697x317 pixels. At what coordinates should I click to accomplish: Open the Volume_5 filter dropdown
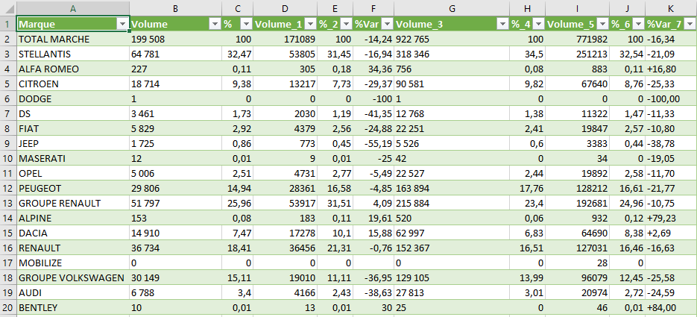[x=602, y=25]
